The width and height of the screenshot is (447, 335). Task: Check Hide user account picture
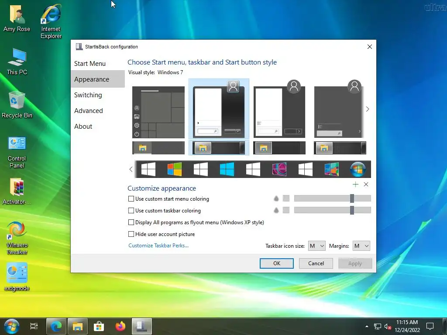(162, 234)
